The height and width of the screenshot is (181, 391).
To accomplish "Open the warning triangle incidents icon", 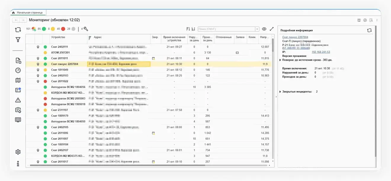I will 18,100.
